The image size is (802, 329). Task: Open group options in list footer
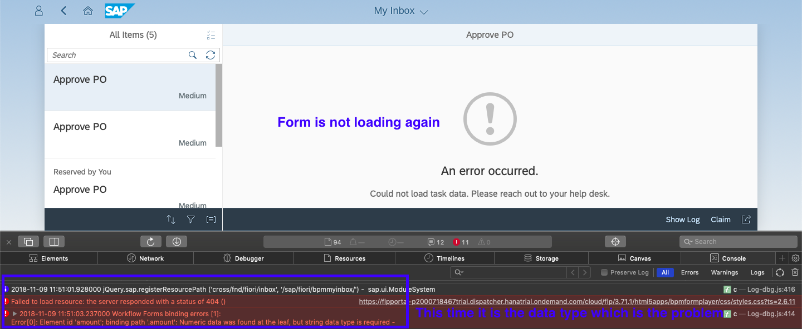[x=211, y=220]
